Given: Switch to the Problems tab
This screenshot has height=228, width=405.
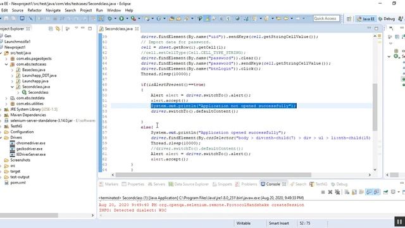Looking at the screenshot, I should (246, 184).
